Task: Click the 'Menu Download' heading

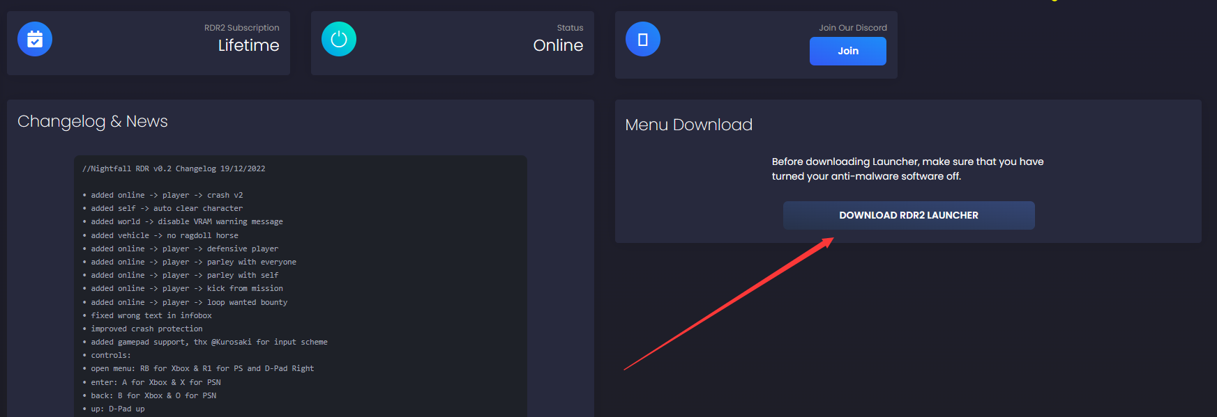Action: tap(689, 125)
